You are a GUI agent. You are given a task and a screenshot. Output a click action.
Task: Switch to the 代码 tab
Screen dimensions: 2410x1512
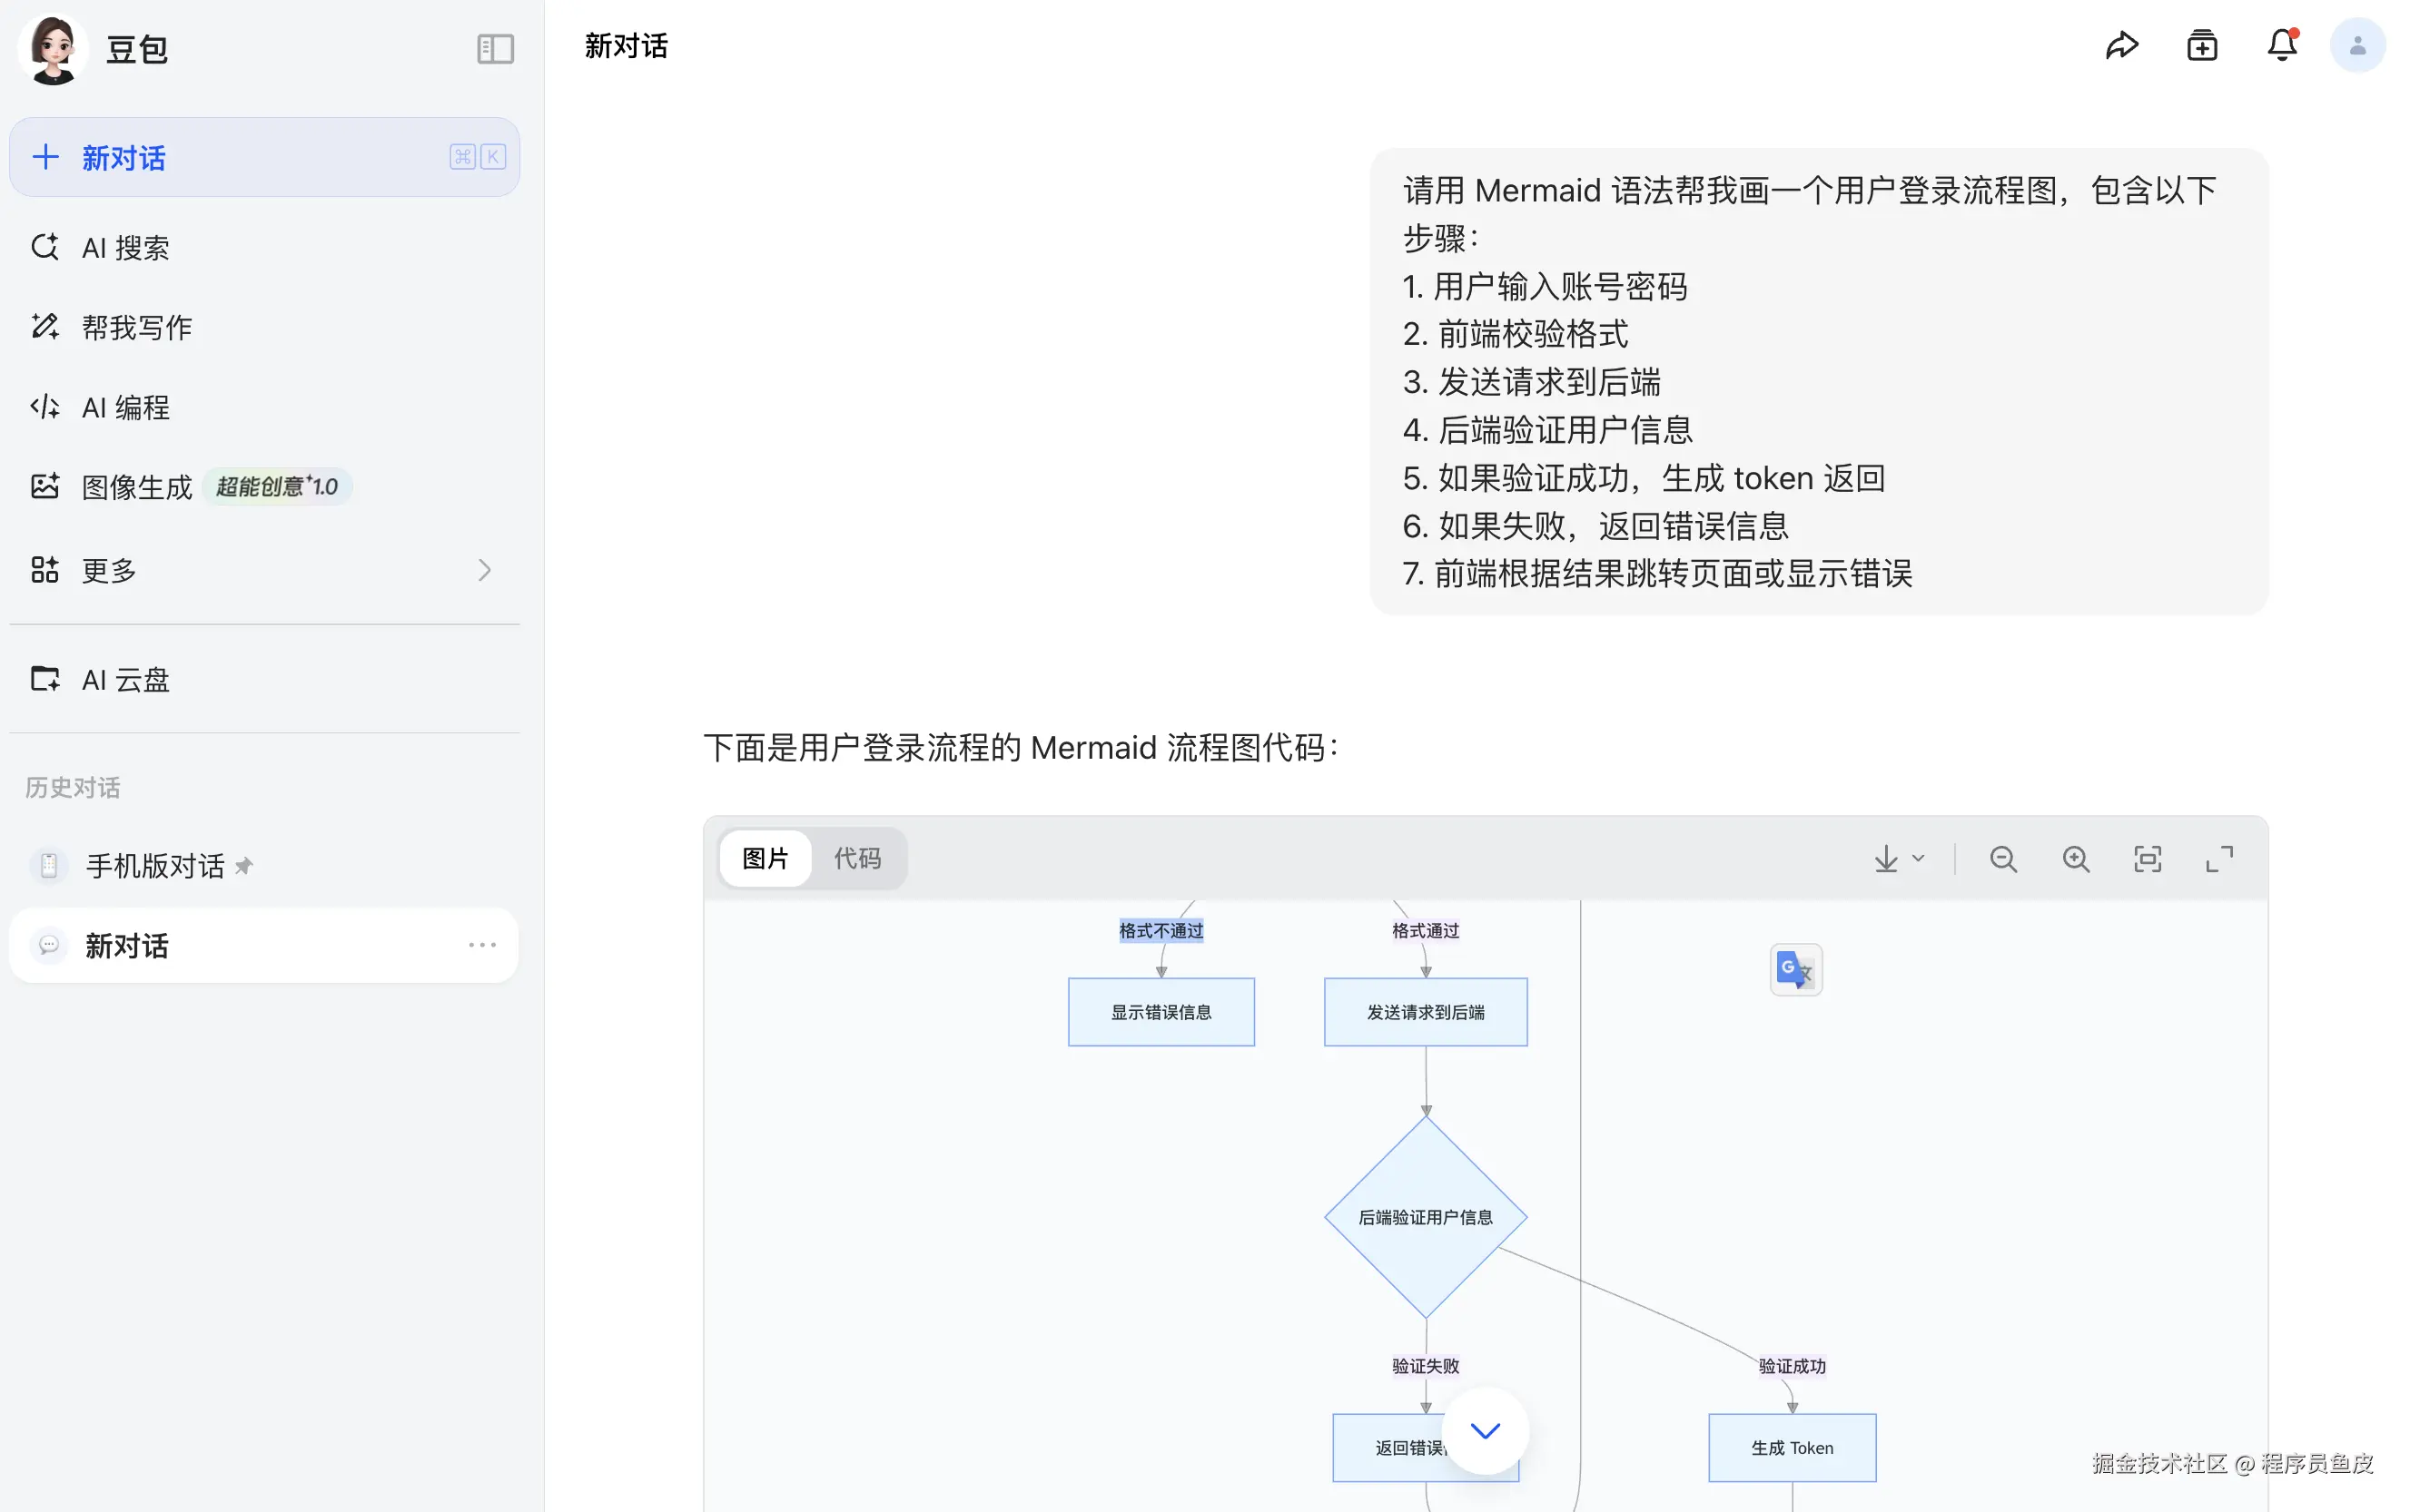pyautogui.click(x=857, y=858)
